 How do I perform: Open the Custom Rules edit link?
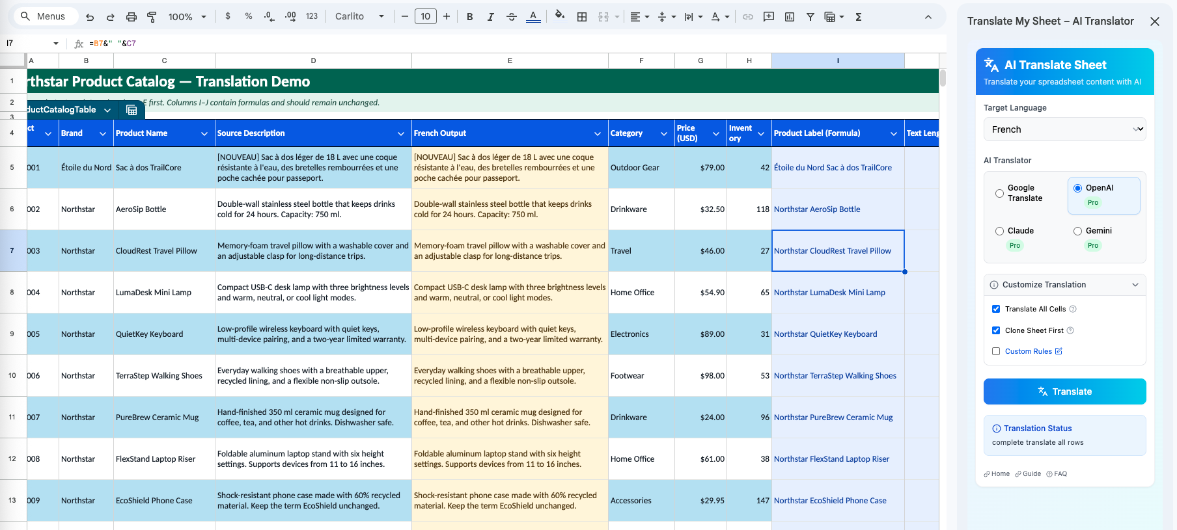[x=1034, y=351]
